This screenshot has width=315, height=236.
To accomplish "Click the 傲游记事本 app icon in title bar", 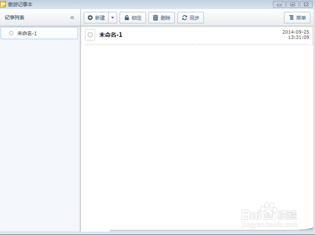I will click(3, 4).
